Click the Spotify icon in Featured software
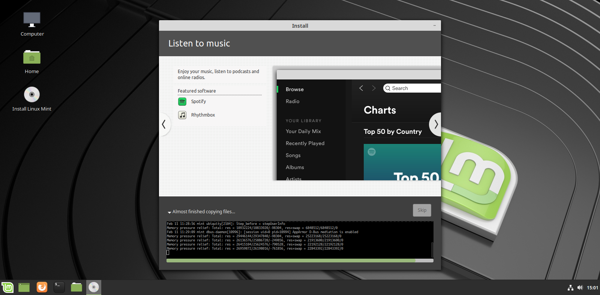600x295 pixels. (x=182, y=102)
